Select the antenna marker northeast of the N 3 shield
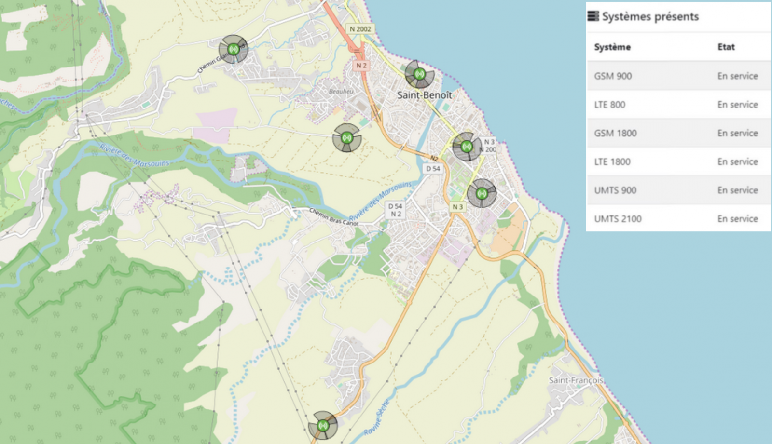Screen dimensions: 772x444 482,193
